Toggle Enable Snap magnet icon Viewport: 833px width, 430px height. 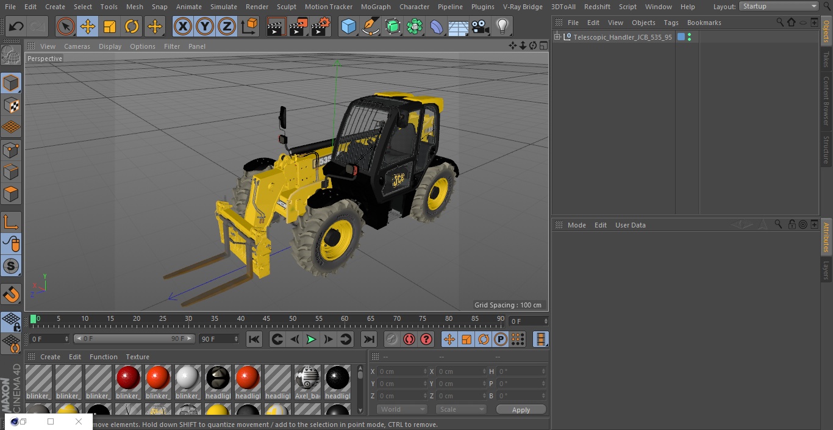tap(11, 294)
